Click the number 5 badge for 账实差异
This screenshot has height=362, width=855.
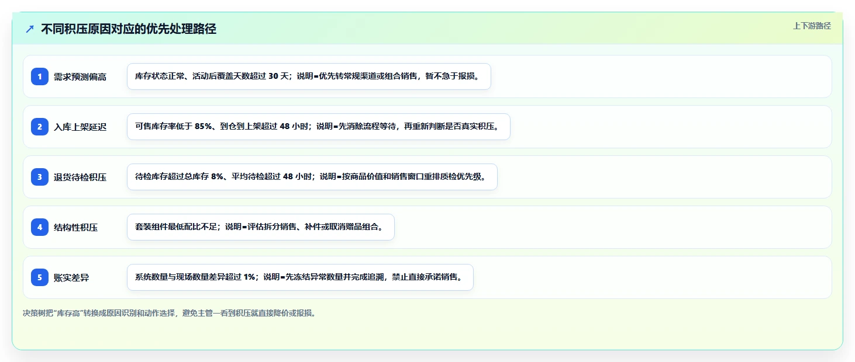tap(40, 277)
